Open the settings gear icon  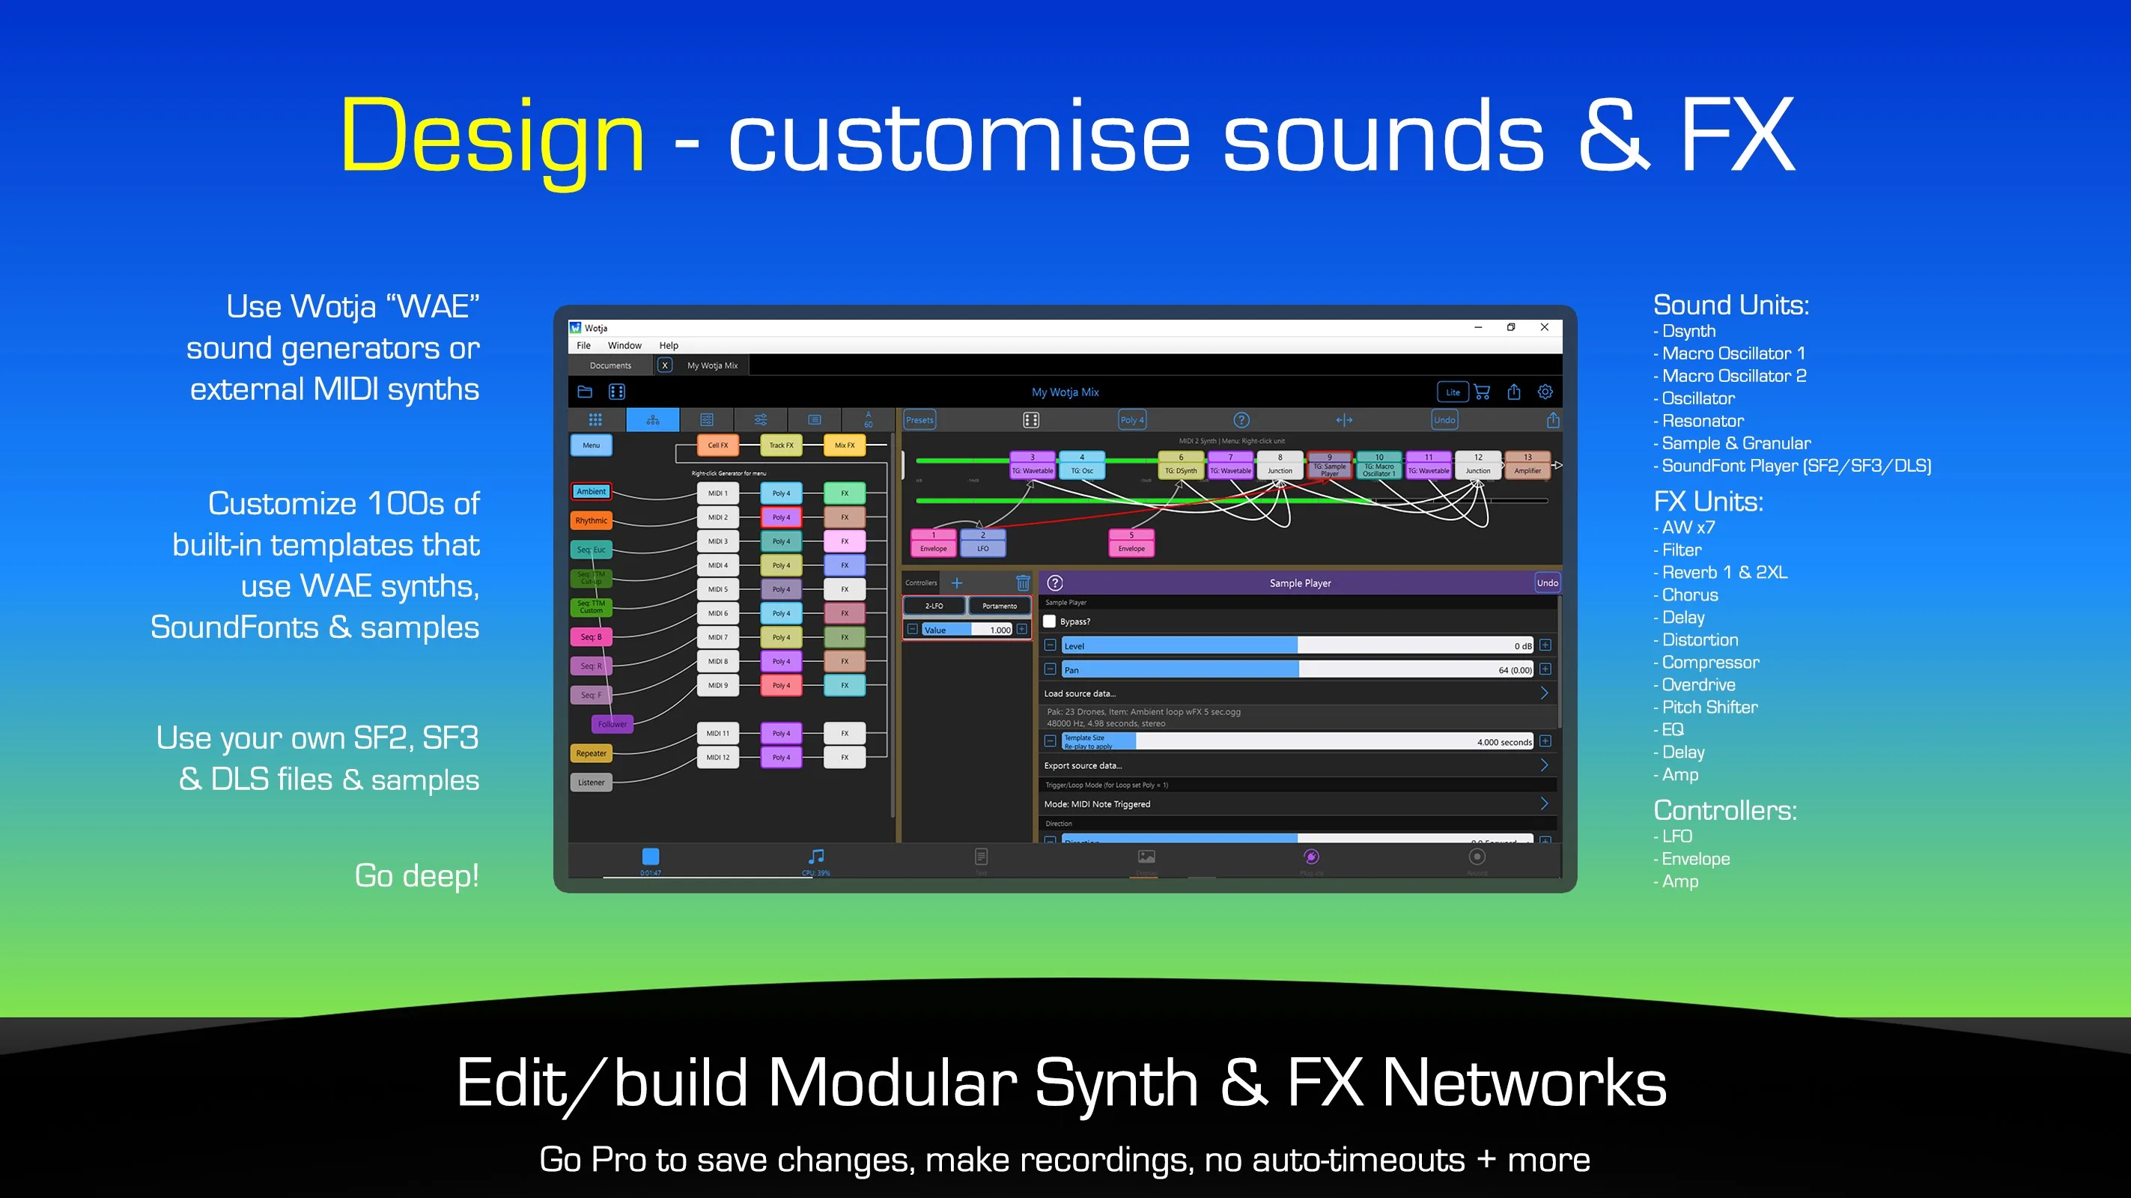click(x=1545, y=392)
